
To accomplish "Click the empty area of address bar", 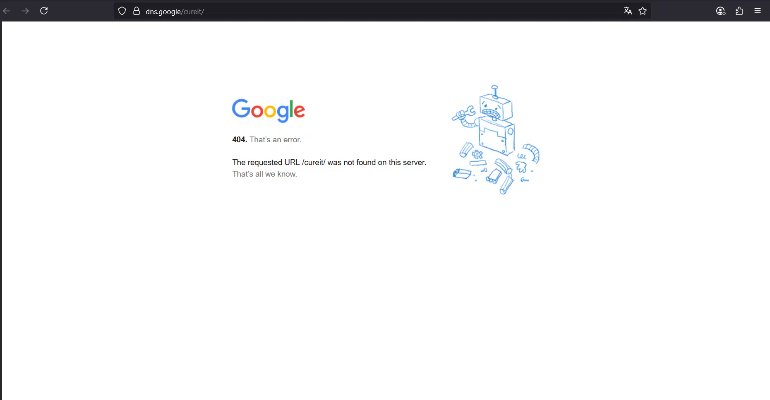I will point(414,11).
